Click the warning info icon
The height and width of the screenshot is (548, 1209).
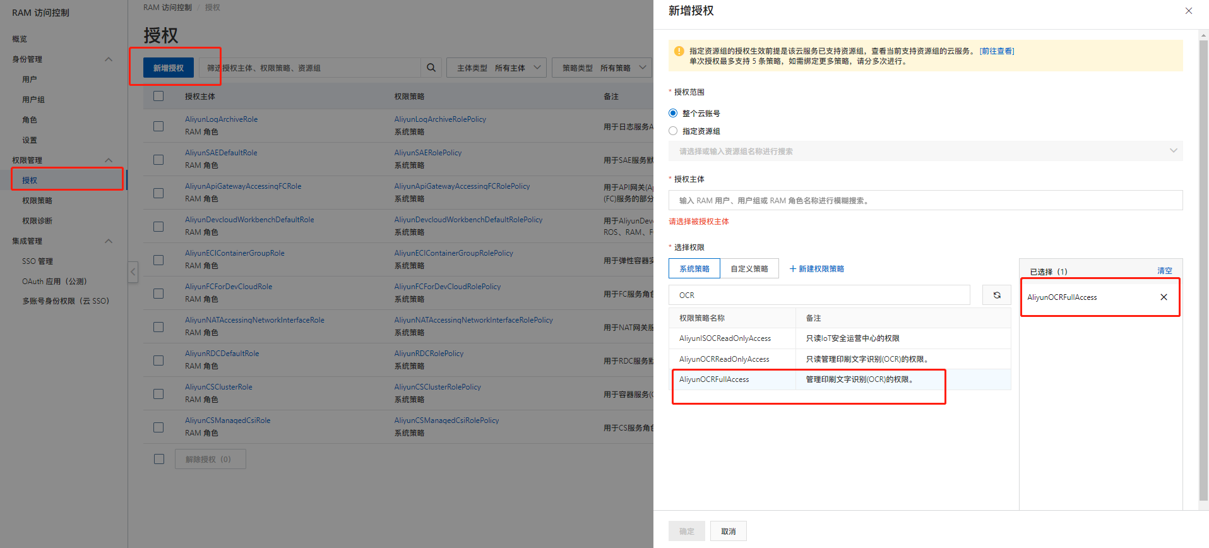click(679, 51)
